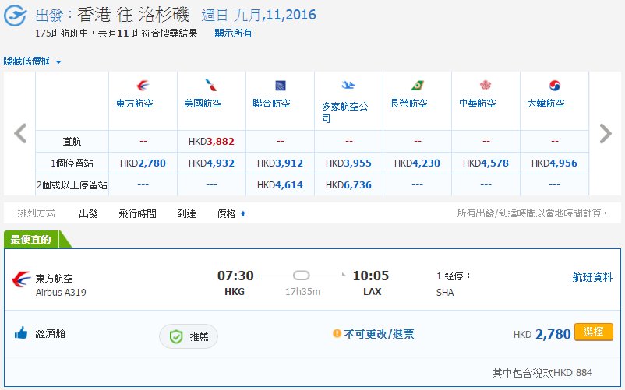Click the American Airlines logo in price grid
625x390 pixels.
(x=211, y=85)
